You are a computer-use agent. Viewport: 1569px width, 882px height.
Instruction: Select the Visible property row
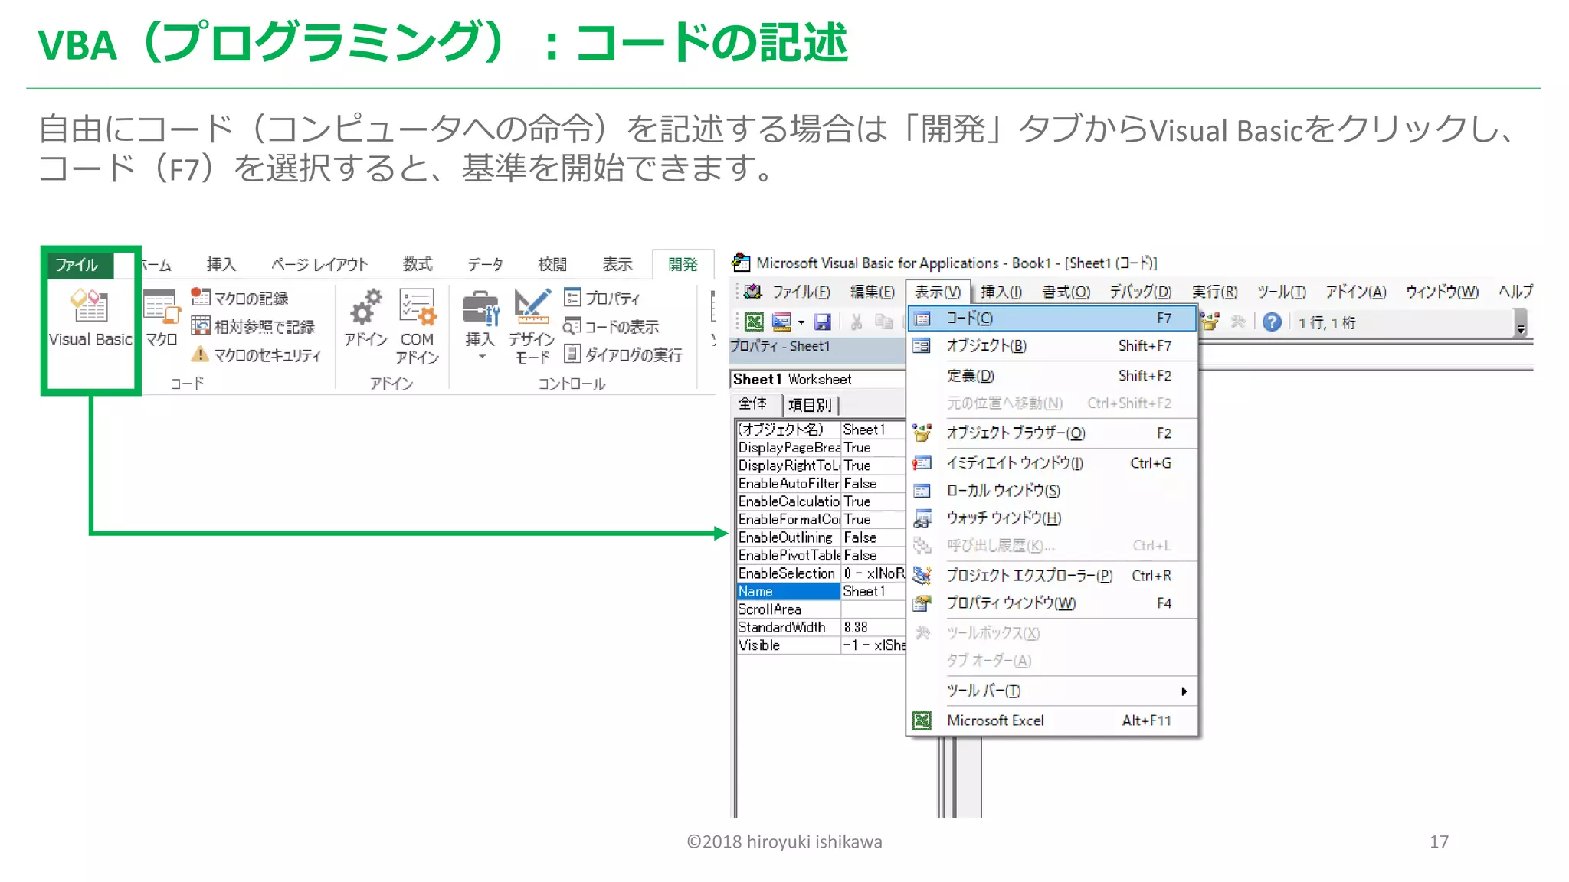(x=821, y=645)
